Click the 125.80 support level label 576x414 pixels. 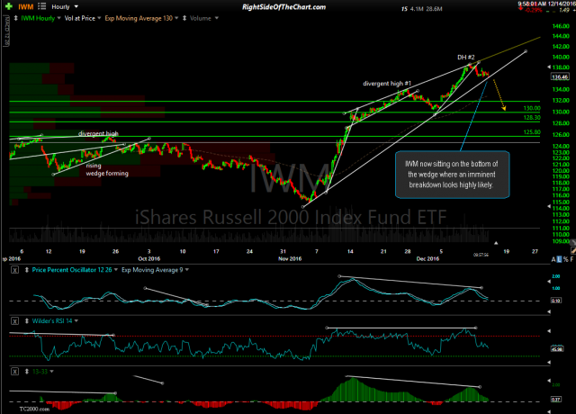tap(532, 132)
